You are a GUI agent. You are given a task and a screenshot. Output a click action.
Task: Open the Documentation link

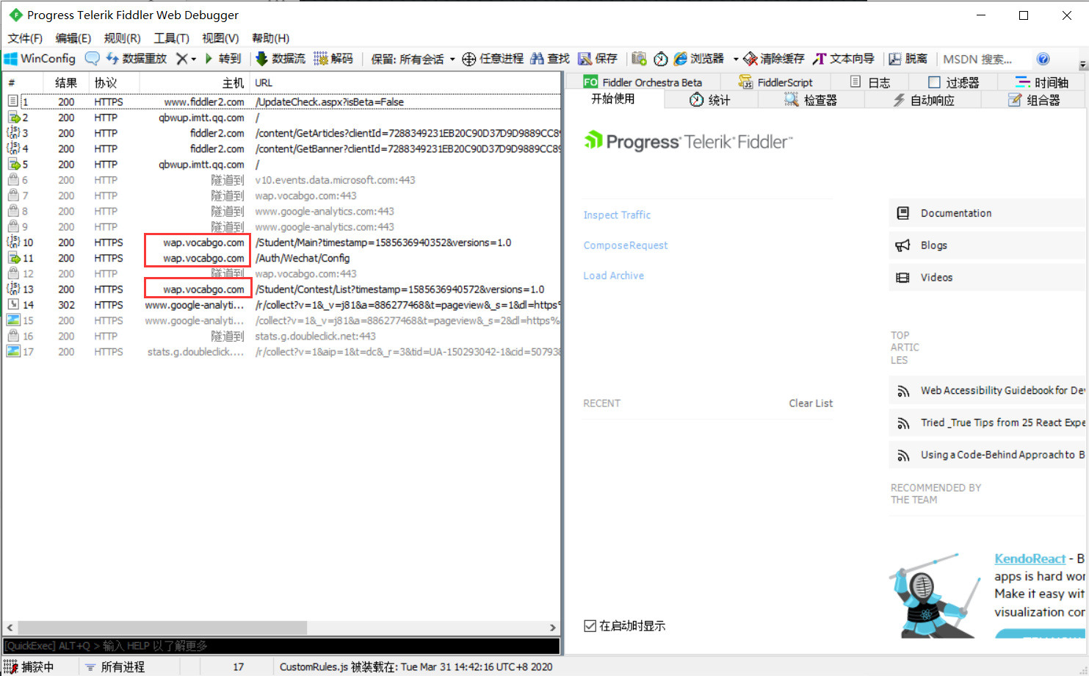(987, 213)
